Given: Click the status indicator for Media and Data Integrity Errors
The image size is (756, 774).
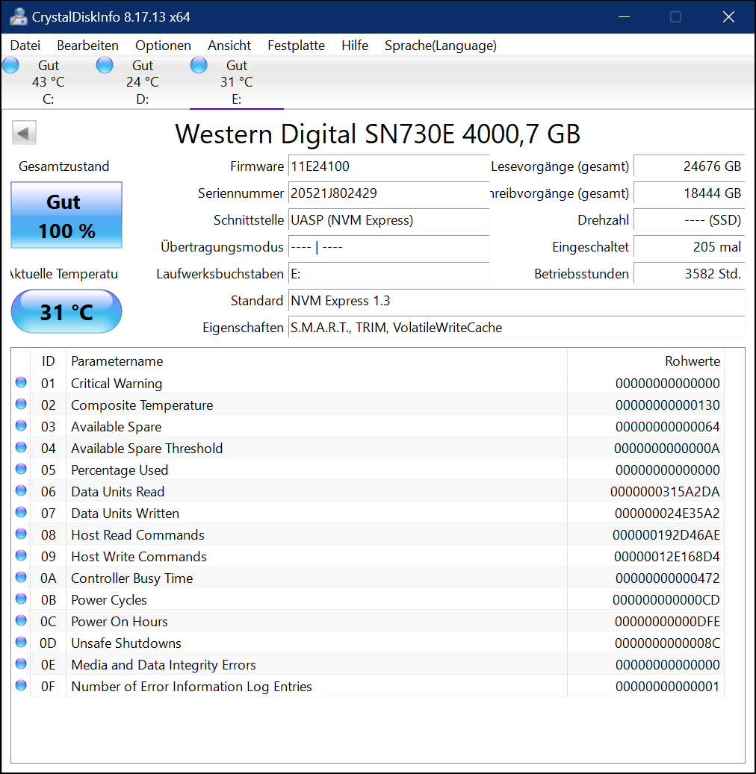Looking at the screenshot, I should click(21, 664).
